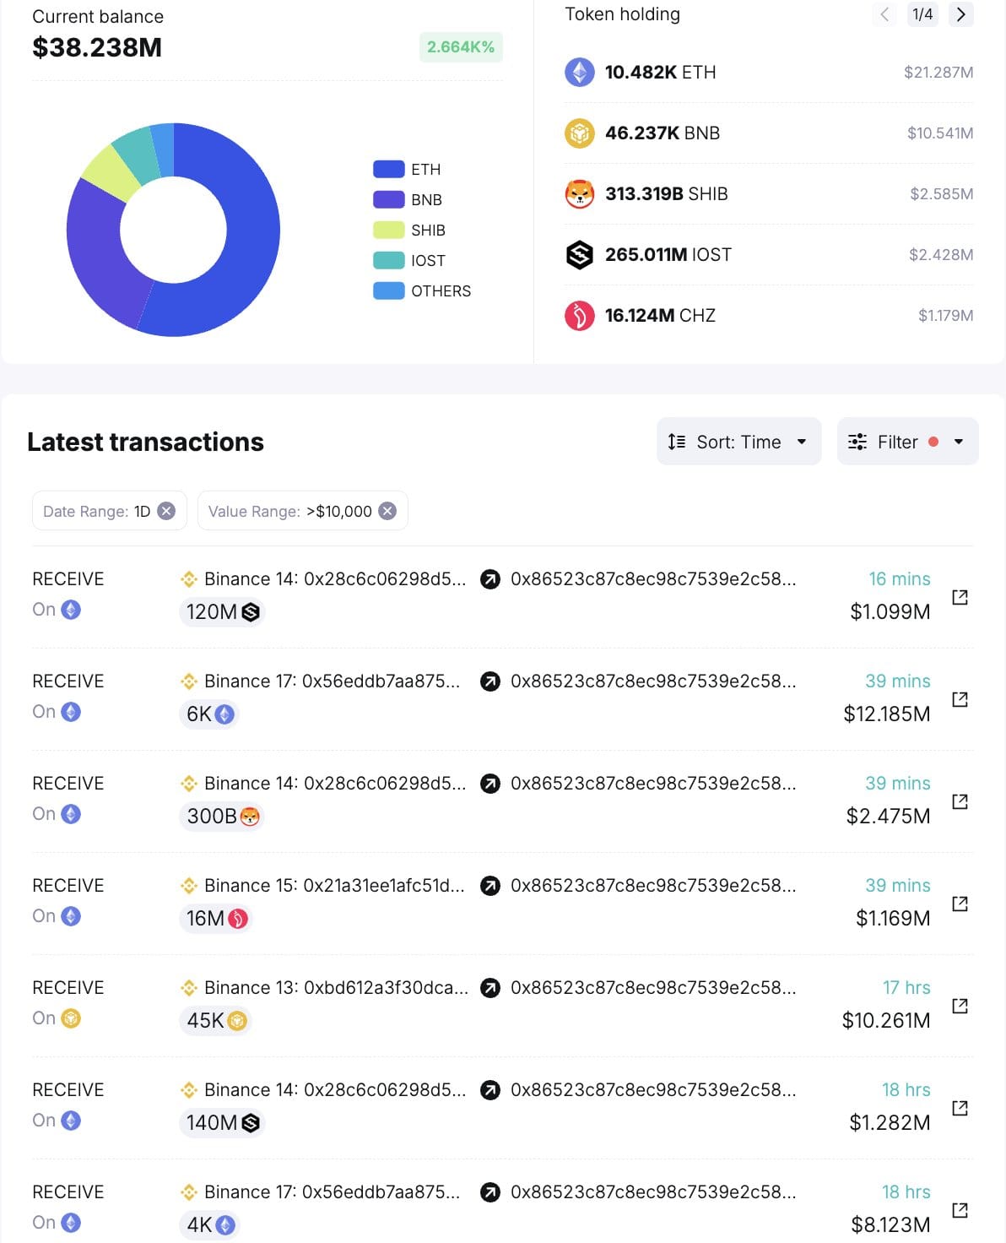Click the 120M IOST amount chip
1006x1243 pixels.
click(x=222, y=612)
